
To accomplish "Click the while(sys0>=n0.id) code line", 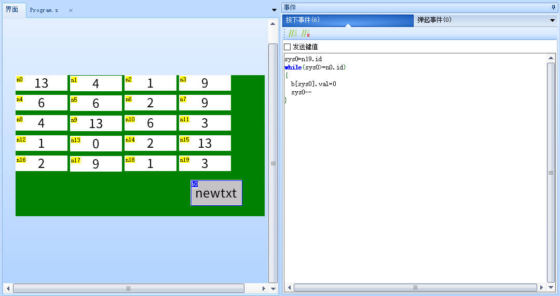I will click(316, 67).
